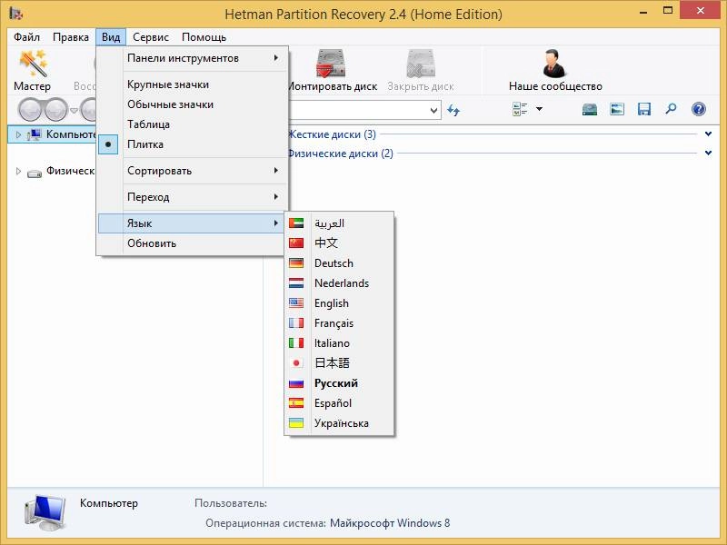Select Обычные значки view option
Screen dimensions: 727x545
coord(192,104)
